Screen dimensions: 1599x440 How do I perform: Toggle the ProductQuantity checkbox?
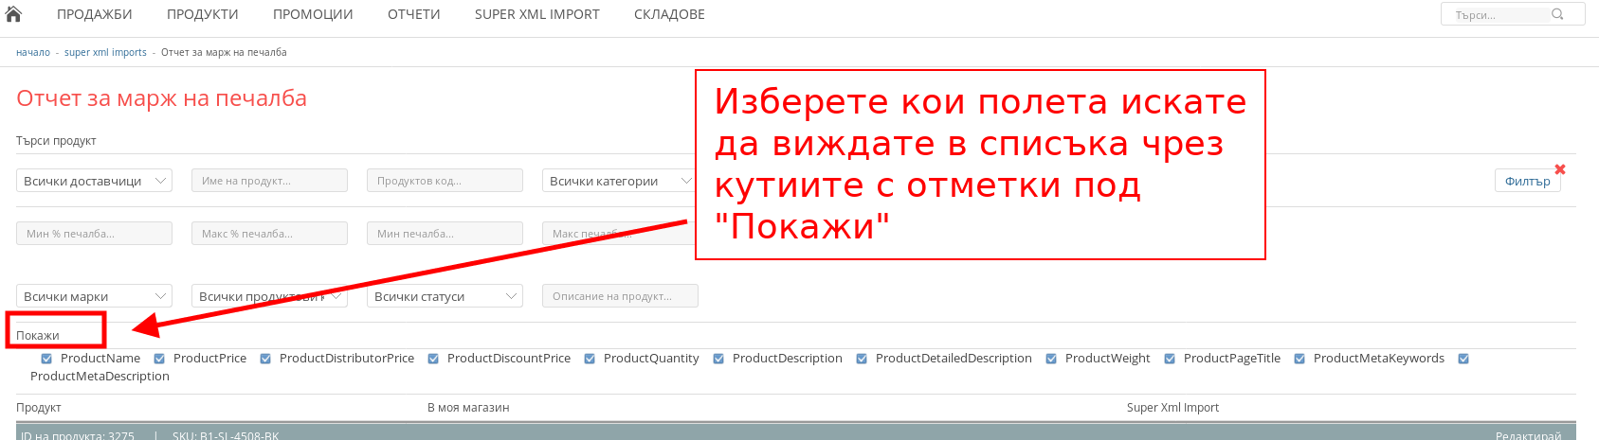click(x=590, y=359)
